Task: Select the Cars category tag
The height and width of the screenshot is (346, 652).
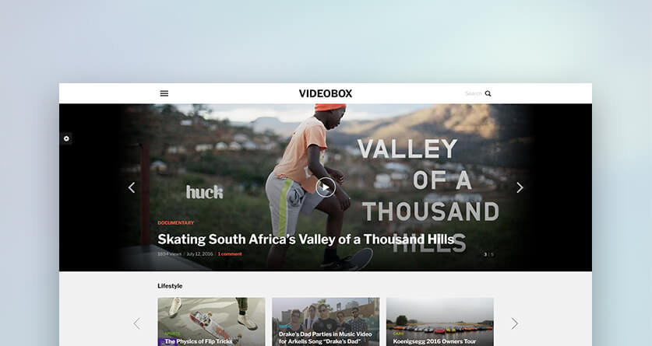Action: click(398, 334)
